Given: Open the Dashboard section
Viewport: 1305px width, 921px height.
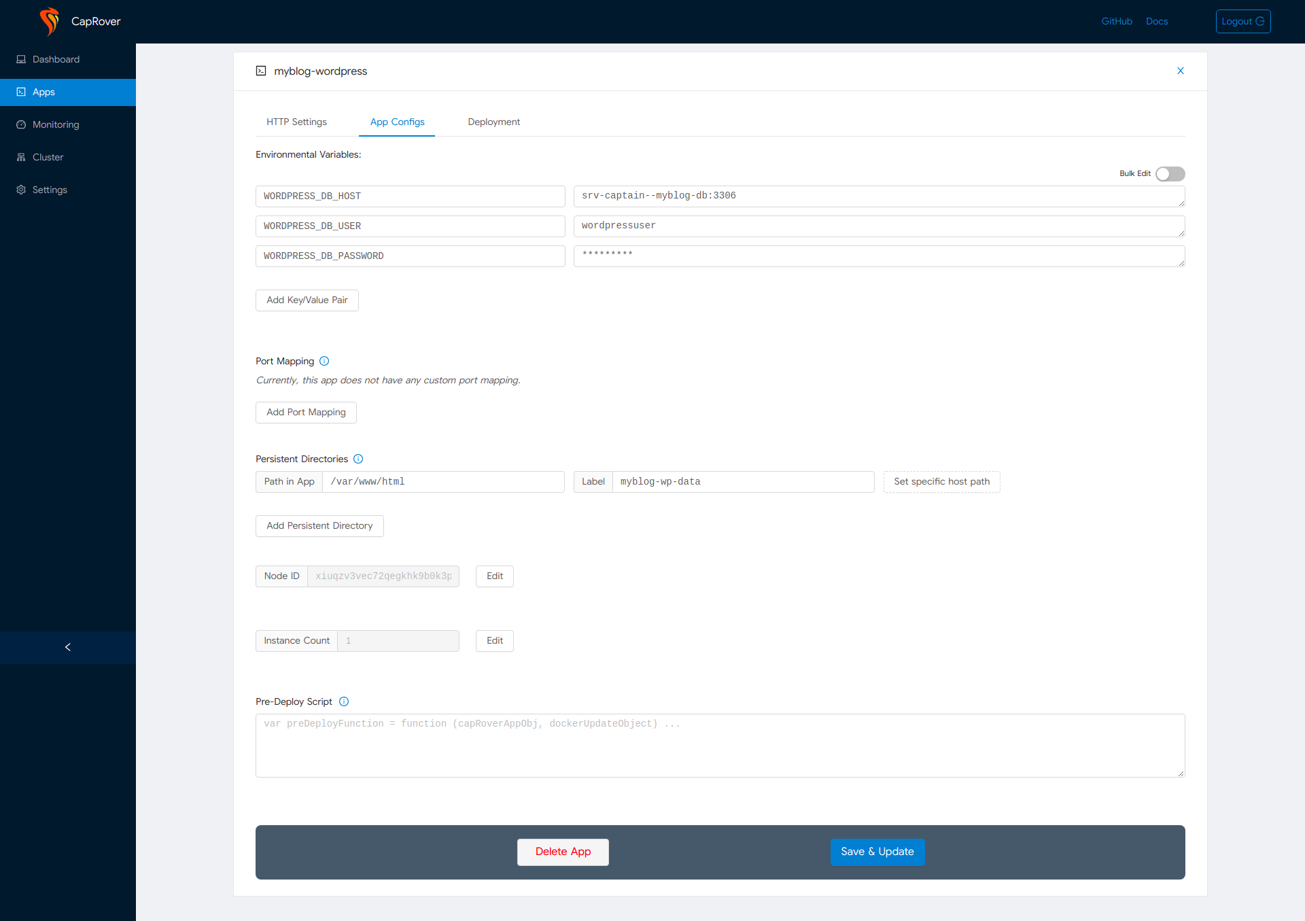Looking at the screenshot, I should pos(56,59).
